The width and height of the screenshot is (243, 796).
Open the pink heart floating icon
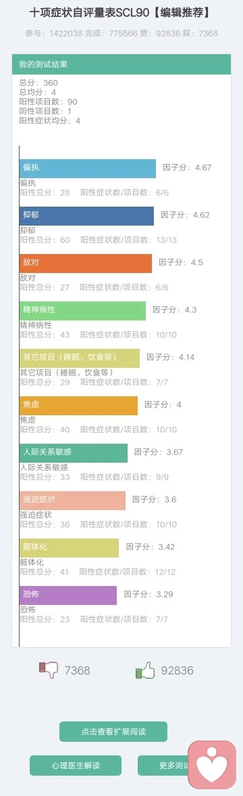tap(212, 765)
